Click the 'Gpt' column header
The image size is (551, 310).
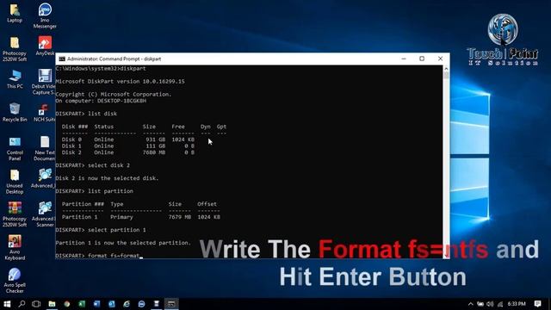point(221,127)
